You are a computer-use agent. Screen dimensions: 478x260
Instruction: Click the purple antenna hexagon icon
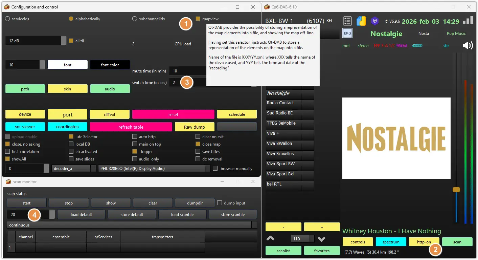coord(374,21)
